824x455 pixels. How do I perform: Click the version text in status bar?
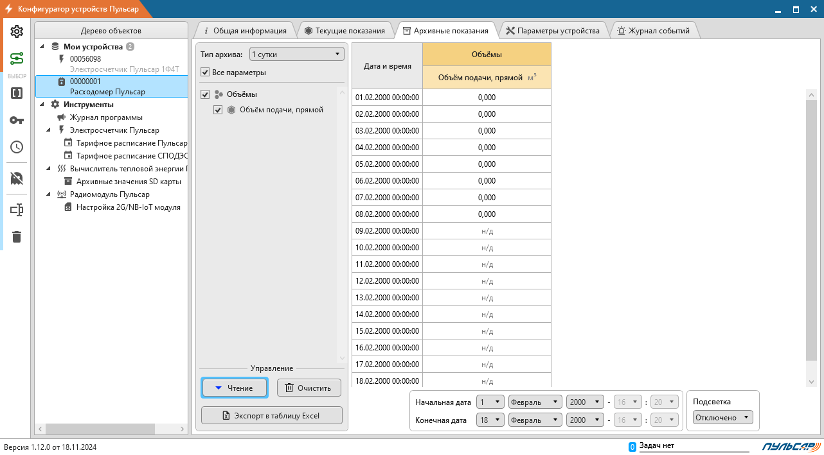coord(50,447)
